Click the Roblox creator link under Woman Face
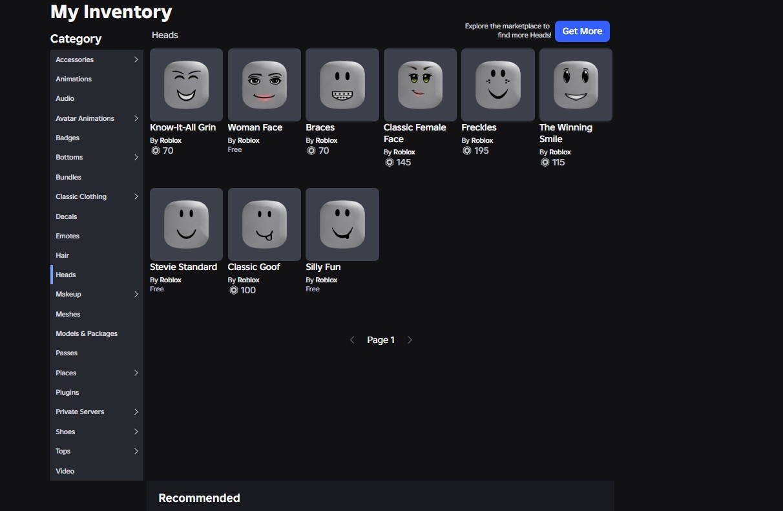Image resolution: width=783 pixels, height=511 pixels. coord(249,140)
